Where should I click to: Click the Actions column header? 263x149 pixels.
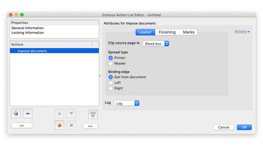[51, 45]
